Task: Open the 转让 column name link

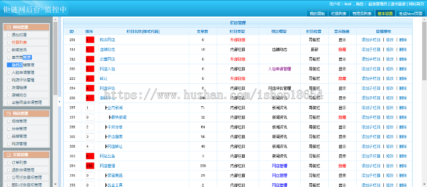Action: (x=103, y=78)
